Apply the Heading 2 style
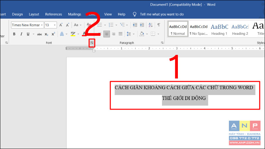The width and height of the screenshot is (265, 149). (240, 29)
